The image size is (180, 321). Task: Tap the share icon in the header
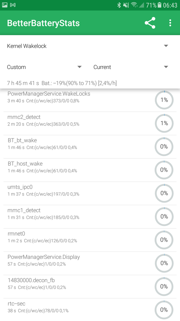pos(150,23)
